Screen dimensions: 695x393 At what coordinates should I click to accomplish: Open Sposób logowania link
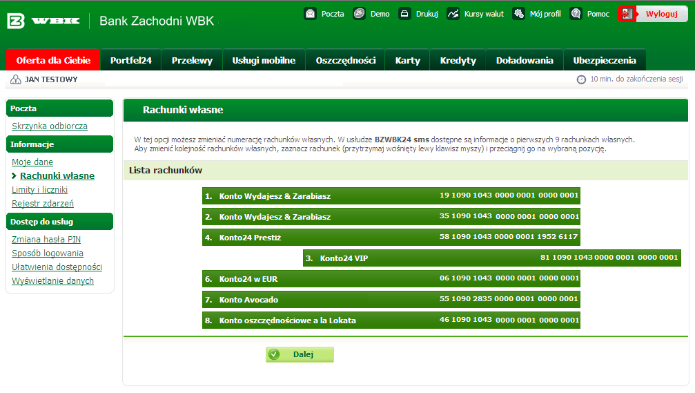pyautogui.click(x=48, y=253)
